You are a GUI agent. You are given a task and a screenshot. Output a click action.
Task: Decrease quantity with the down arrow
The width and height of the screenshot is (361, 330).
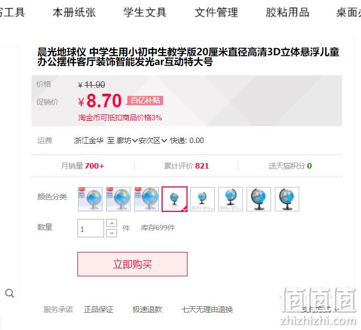point(112,233)
